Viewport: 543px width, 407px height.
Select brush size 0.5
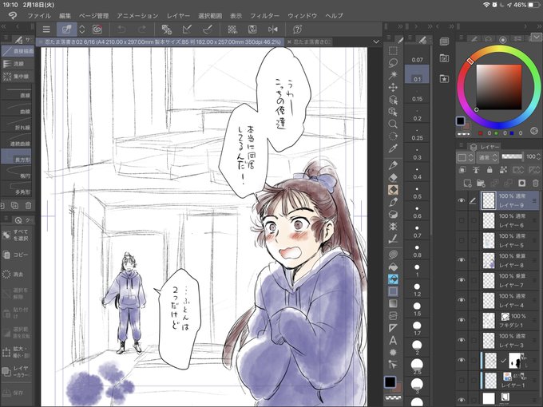[417, 192]
